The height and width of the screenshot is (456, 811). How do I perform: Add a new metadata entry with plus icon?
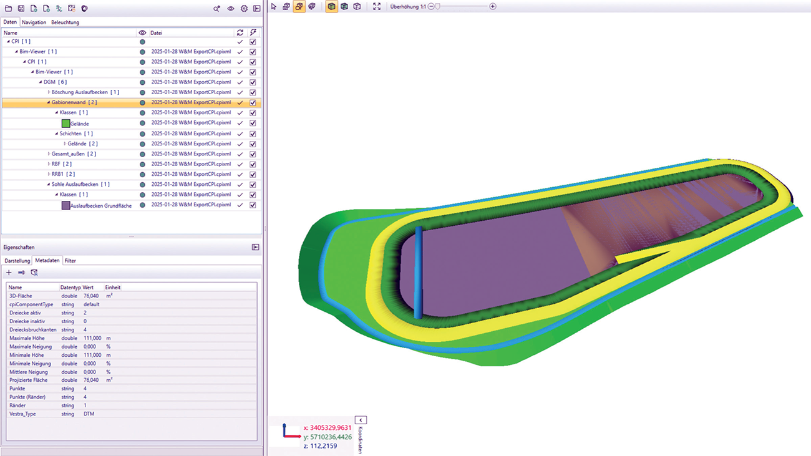9,273
